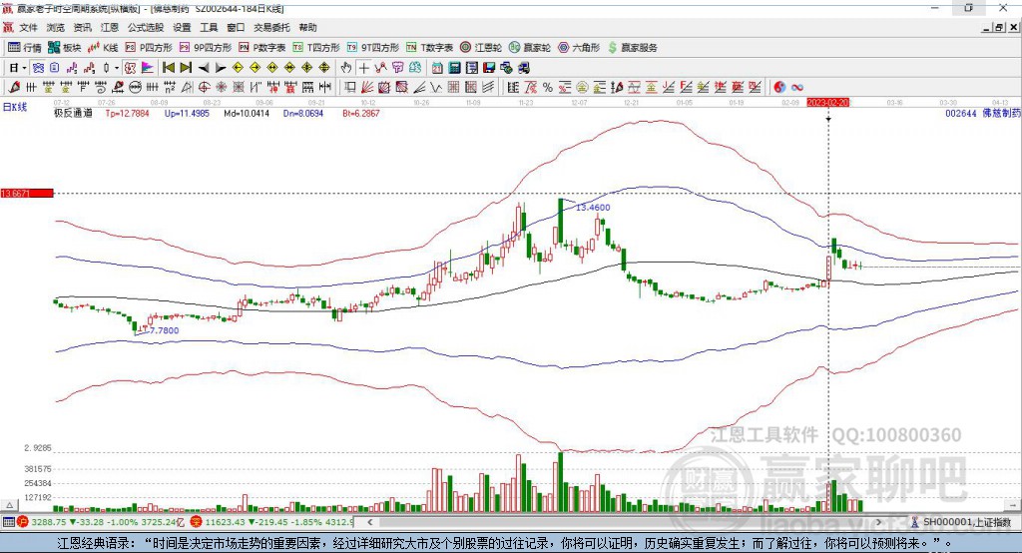
Task: Click the Up=11.4985 indicator value
Action: click(x=187, y=113)
